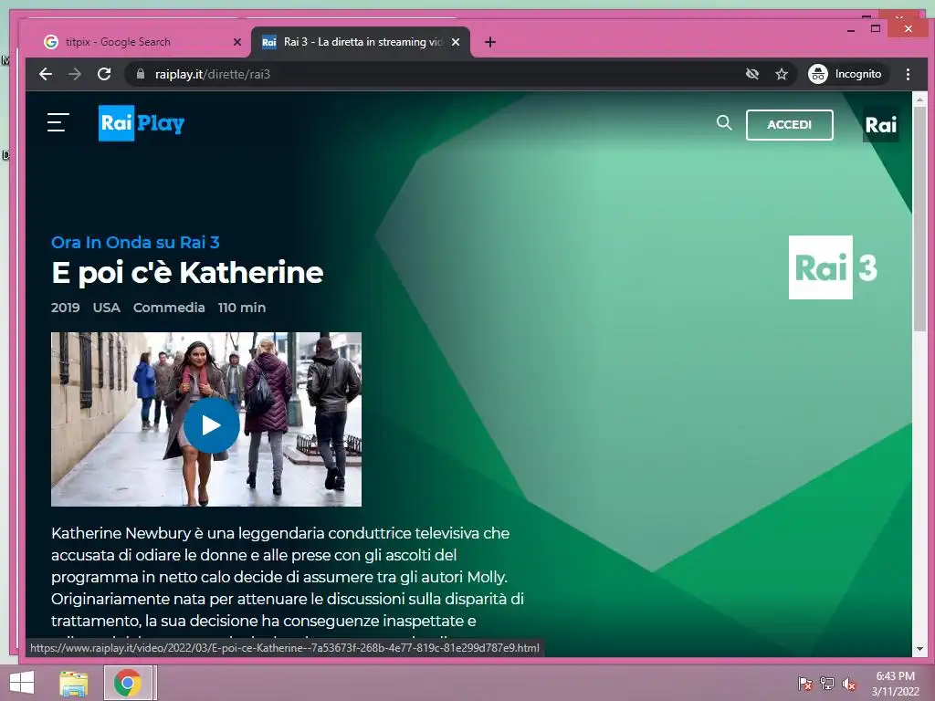Open the E poi c'è Katherine title
The height and width of the screenshot is (701, 935).
[x=187, y=272]
